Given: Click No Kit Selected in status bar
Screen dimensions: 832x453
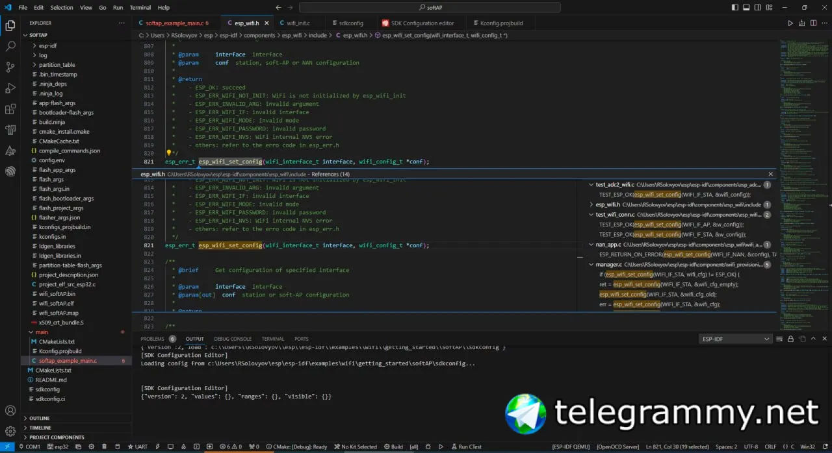Looking at the screenshot, I should tap(355, 447).
